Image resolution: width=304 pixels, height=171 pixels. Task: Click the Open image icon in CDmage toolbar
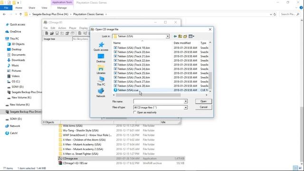[x=52, y=33]
